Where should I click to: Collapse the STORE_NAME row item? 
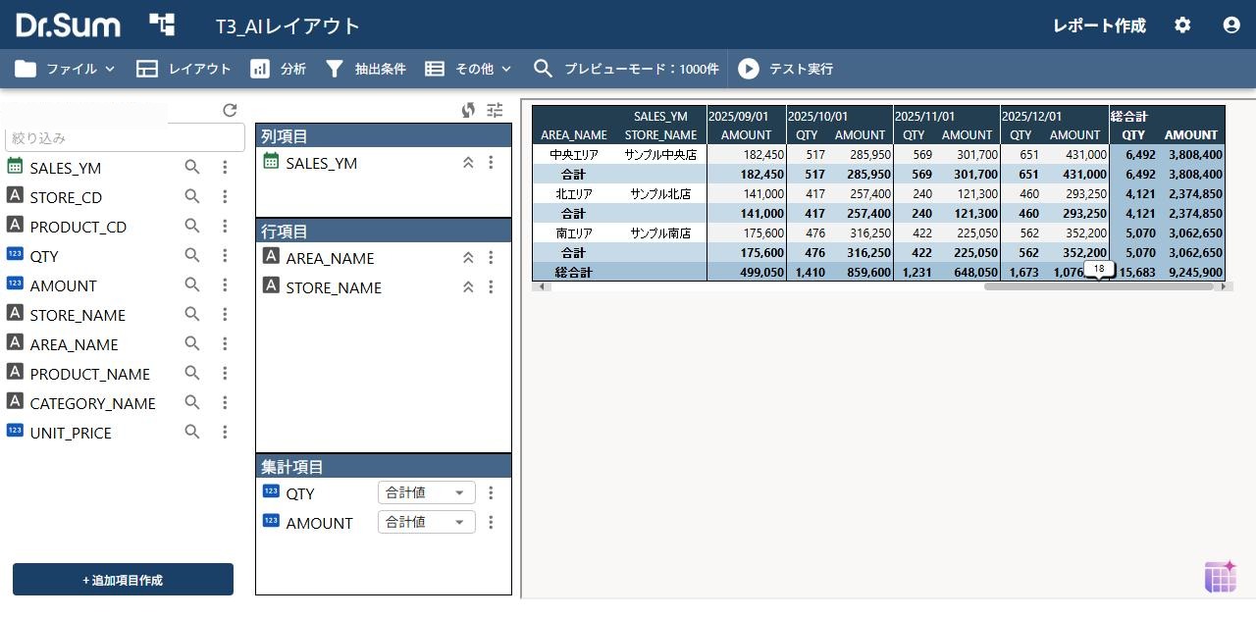[468, 287]
